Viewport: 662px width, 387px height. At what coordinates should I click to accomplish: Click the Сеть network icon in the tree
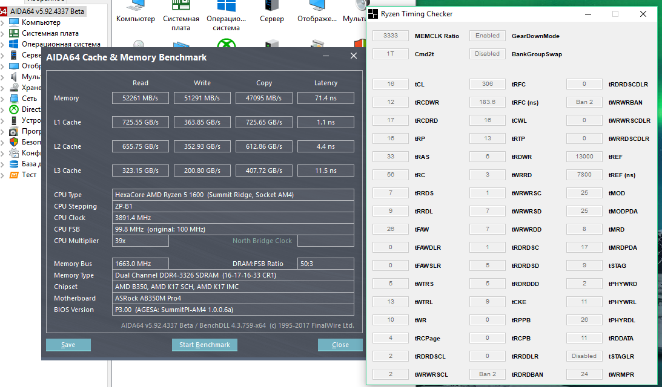click(x=14, y=98)
